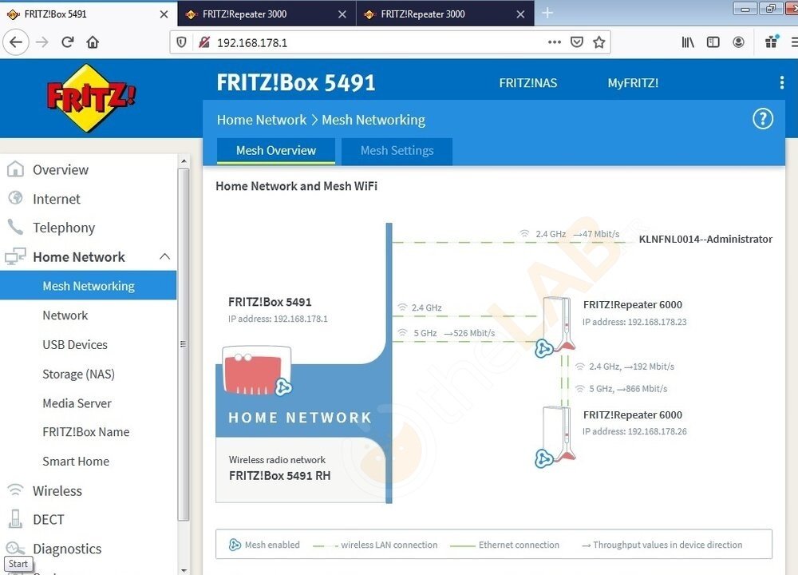
Task: Open the help question mark icon
Action: (x=762, y=119)
